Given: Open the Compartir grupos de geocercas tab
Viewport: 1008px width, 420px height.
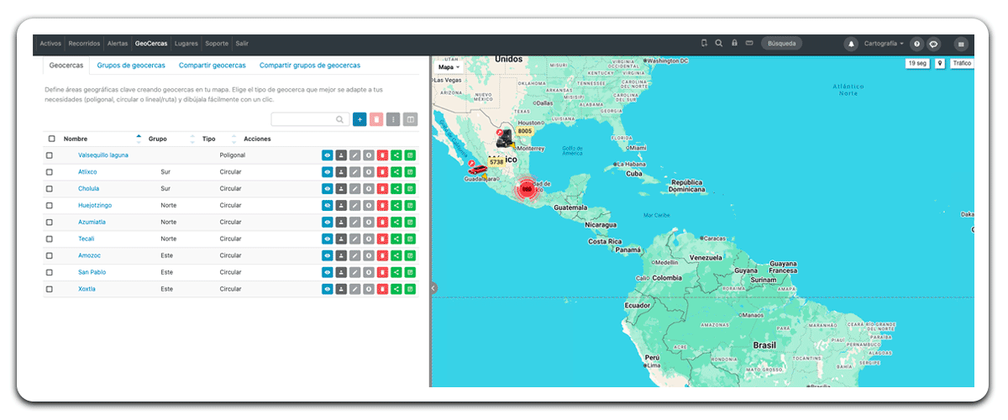Looking at the screenshot, I should click(310, 65).
